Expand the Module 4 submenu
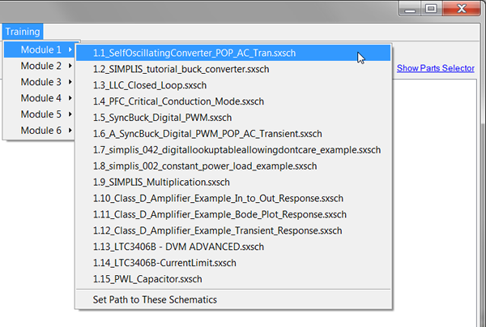Image resolution: width=486 pixels, height=327 pixels. (39, 98)
